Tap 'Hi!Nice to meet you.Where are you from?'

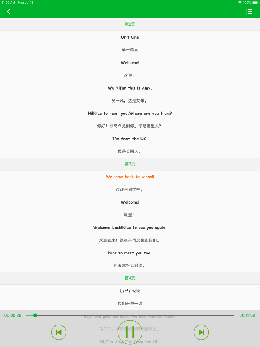130,113
